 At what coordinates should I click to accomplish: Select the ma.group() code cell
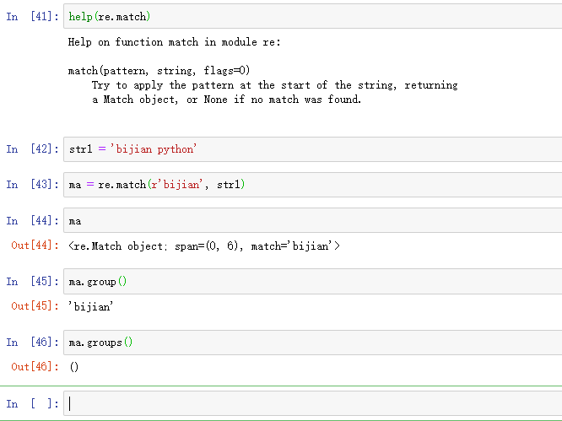(312, 282)
